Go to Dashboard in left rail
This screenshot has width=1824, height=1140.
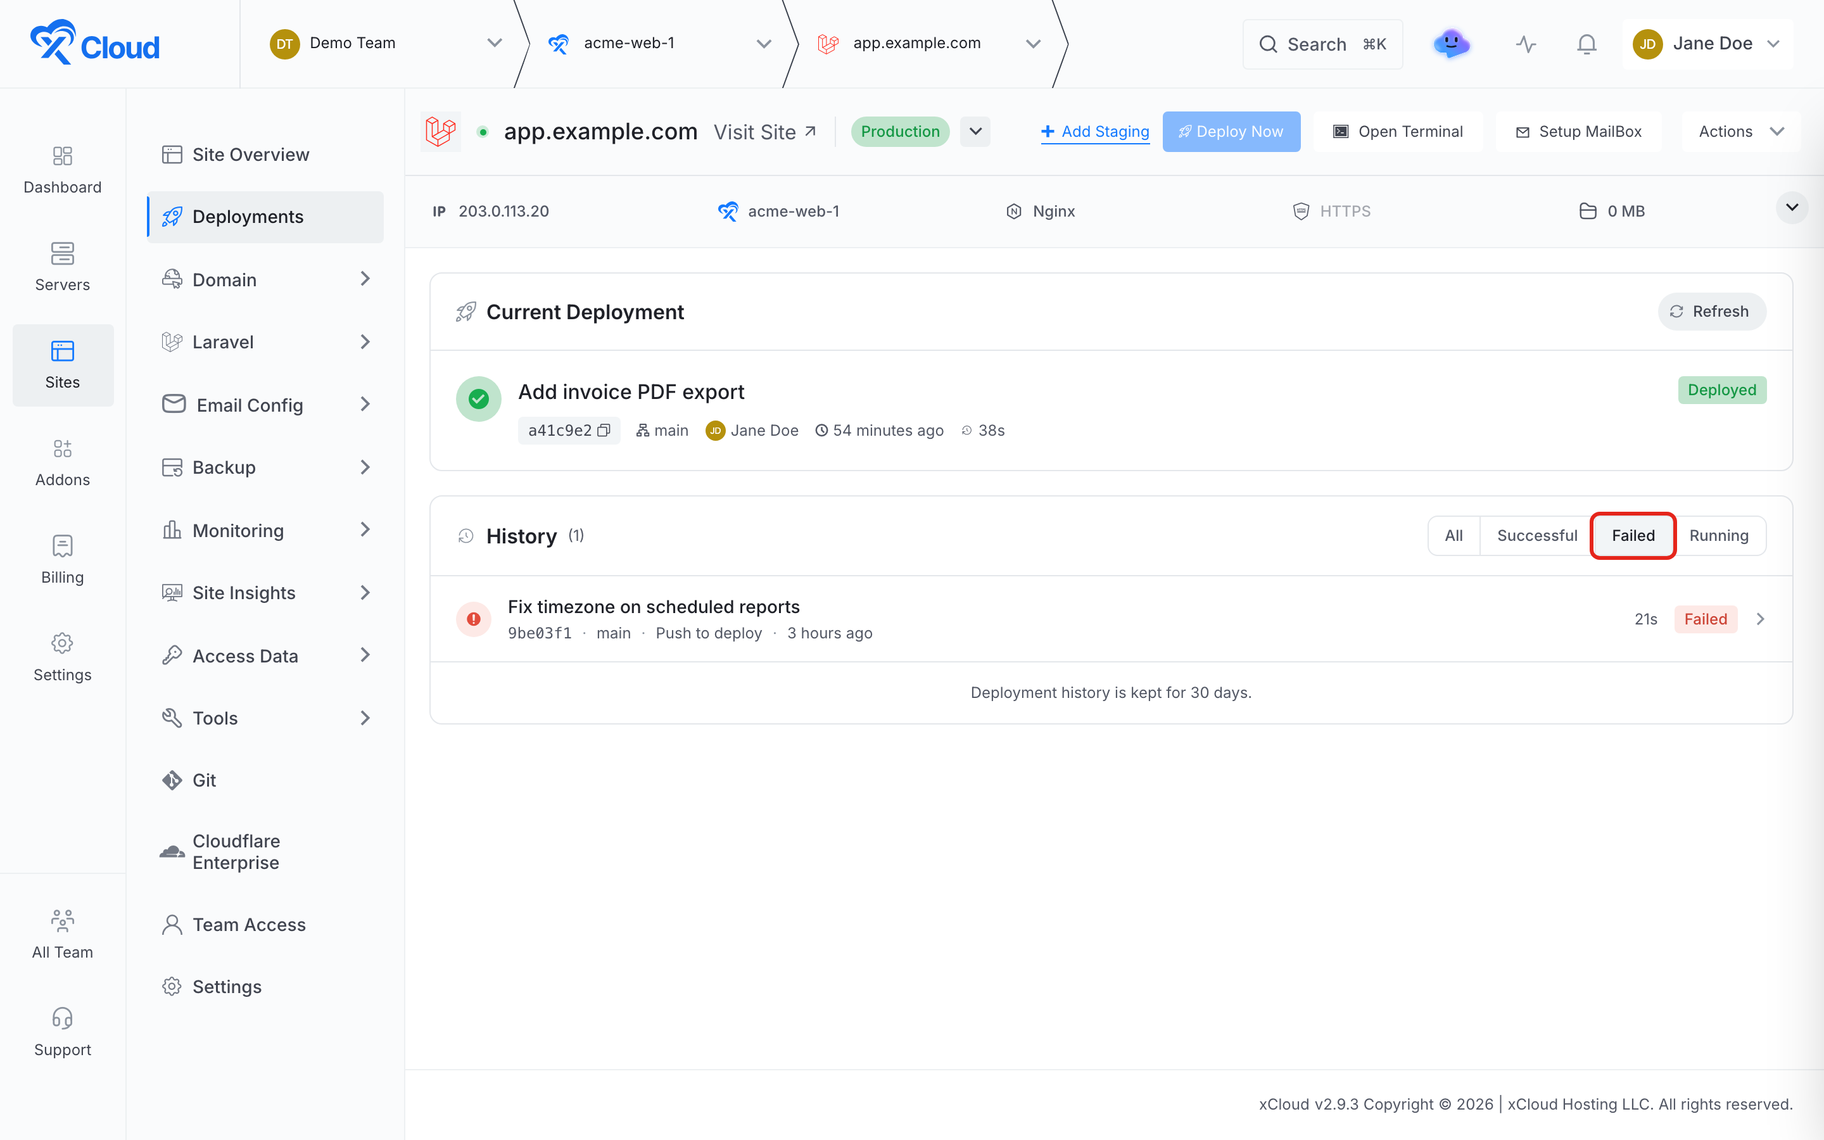click(x=63, y=170)
